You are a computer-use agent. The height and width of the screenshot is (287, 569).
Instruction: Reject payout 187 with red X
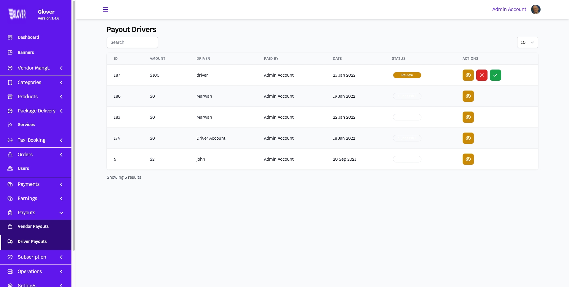482,75
